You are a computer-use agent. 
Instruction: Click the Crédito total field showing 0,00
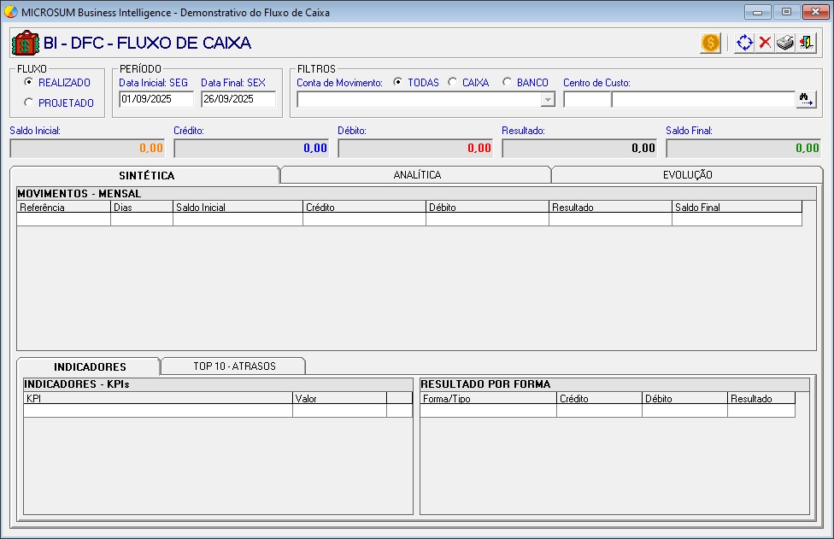tap(251, 149)
